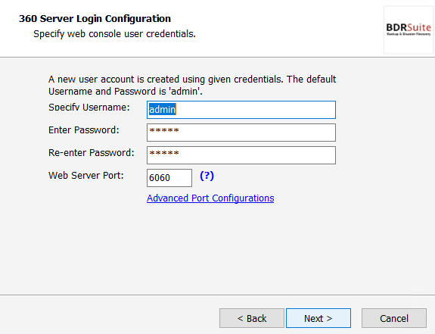Click the highlighted 'admin' text in Username
This screenshot has height=334, width=435.
[x=163, y=109]
